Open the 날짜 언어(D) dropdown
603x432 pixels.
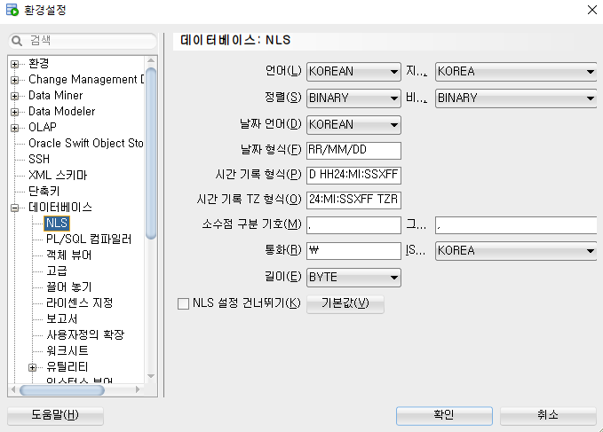click(x=353, y=125)
